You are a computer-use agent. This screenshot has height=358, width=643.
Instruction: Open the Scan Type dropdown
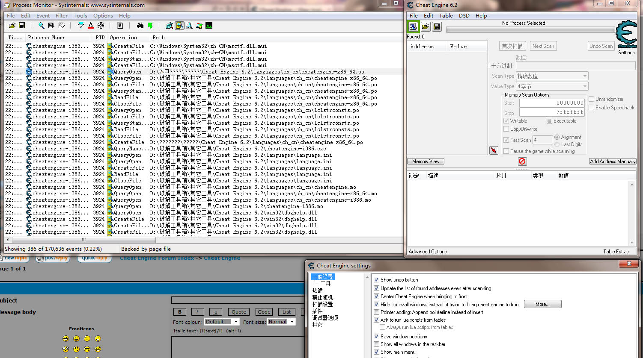pos(552,76)
